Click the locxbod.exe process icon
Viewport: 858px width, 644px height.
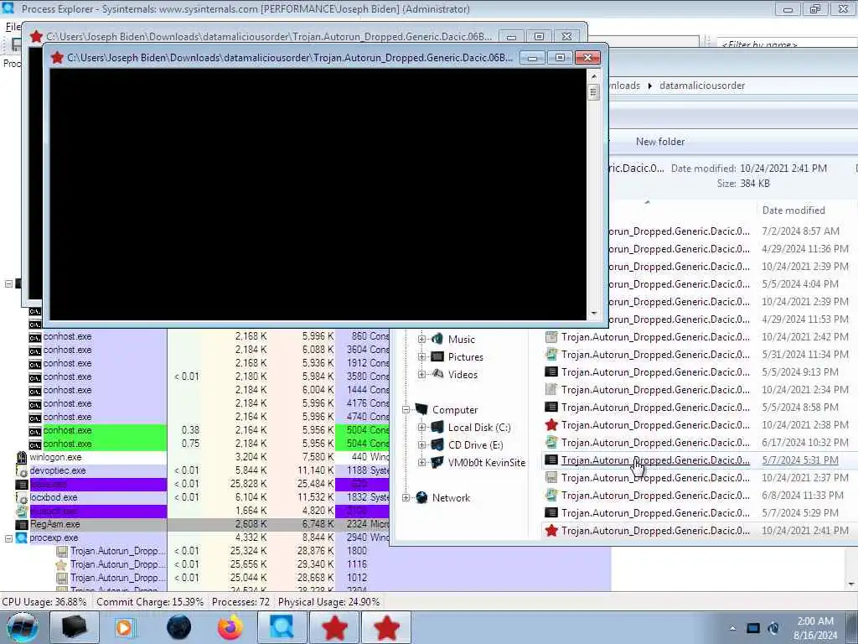[x=22, y=498]
